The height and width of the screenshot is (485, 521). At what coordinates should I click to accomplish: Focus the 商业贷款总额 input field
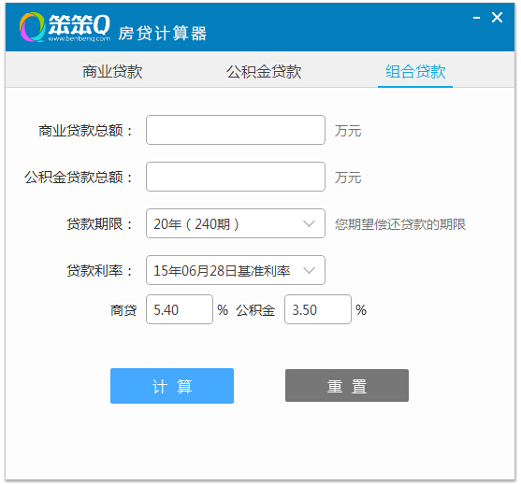[236, 130]
